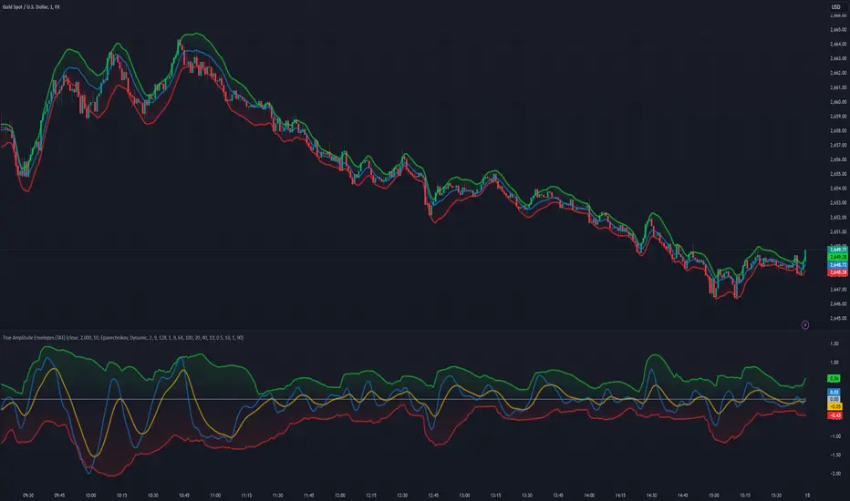Select the green 0.36 indicator value label

click(835, 377)
